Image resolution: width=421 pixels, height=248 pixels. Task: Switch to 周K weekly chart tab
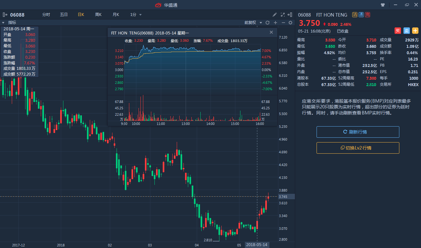tap(98, 15)
